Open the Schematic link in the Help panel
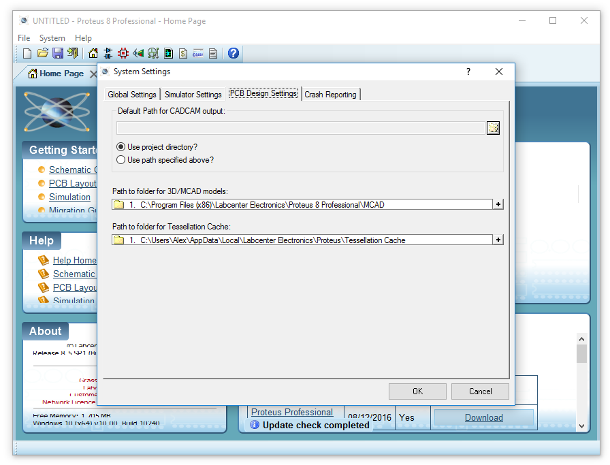The height and width of the screenshot is (465, 610). pyautogui.click(x=75, y=274)
